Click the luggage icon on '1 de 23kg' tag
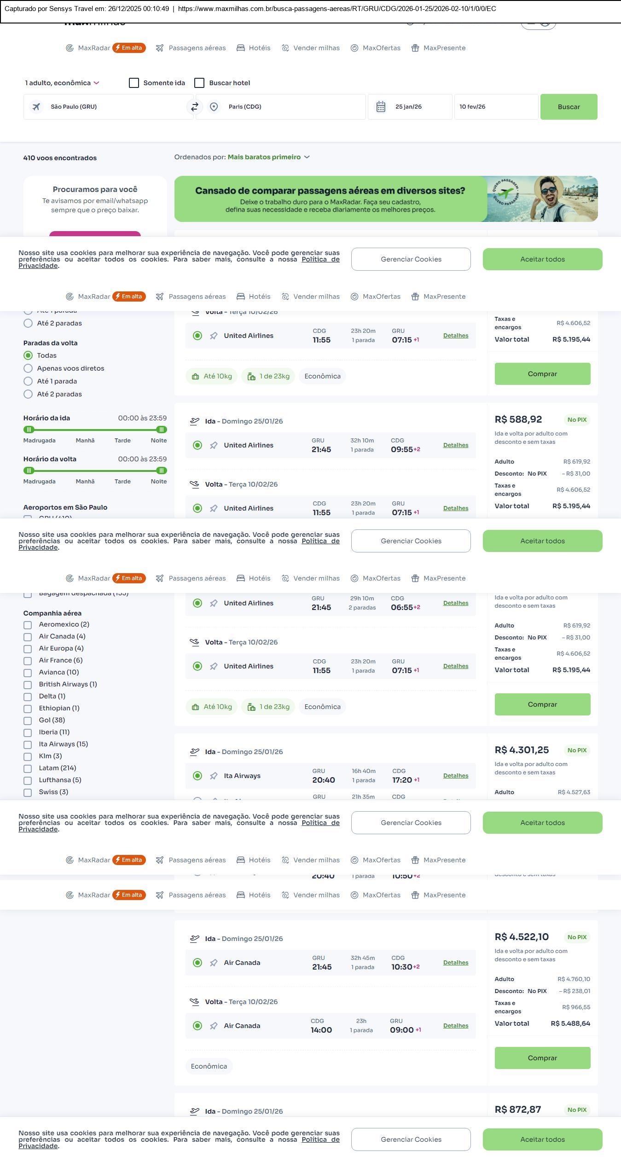621x1162 pixels. (251, 377)
